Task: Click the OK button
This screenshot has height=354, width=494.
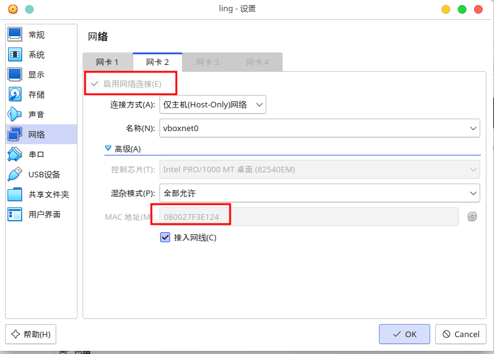Action: tap(404, 334)
